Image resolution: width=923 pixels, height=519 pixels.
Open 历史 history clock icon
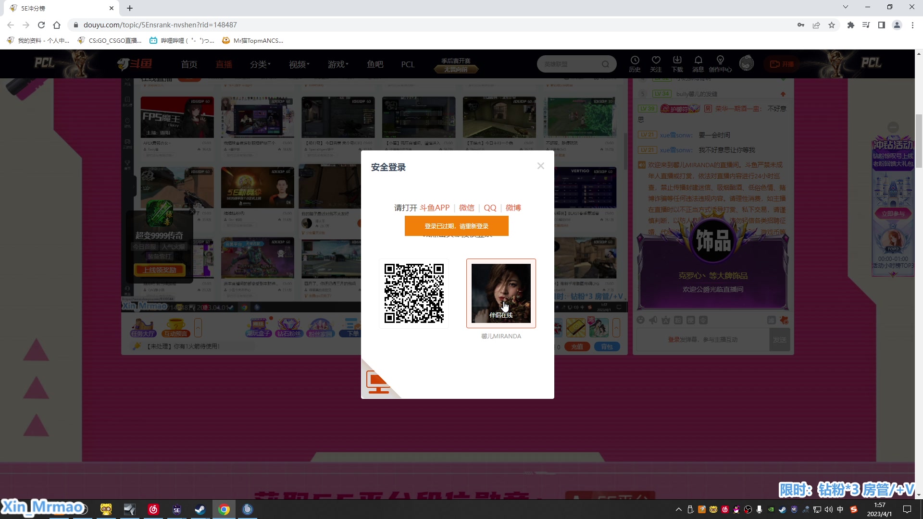pos(635,63)
